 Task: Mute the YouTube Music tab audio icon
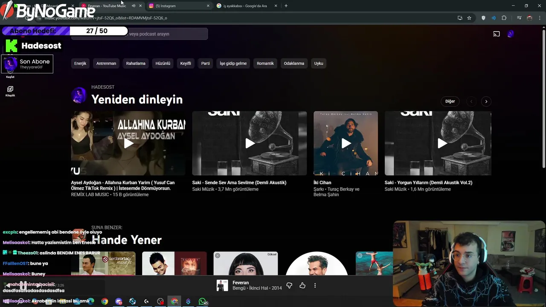pos(134,6)
